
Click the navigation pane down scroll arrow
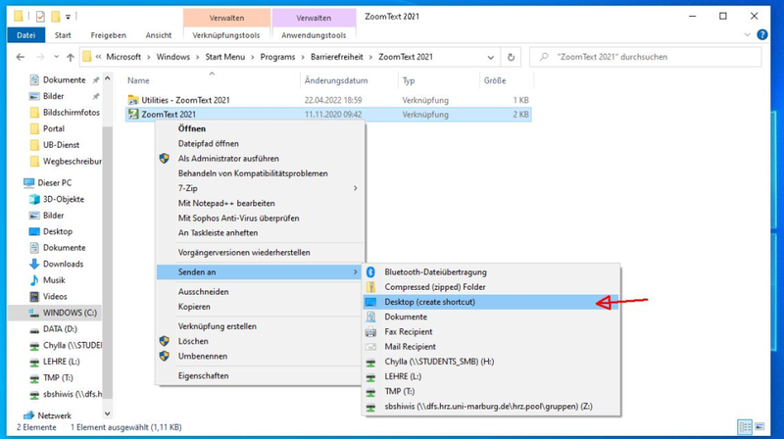point(107,414)
